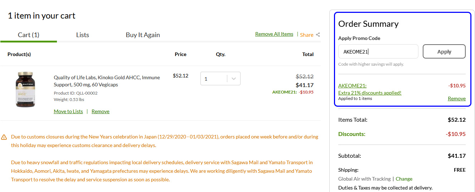Viewport: 475px width, 192px height.
Task: Click 'Applied to 1 items' text
Action: tap(355, 98)
